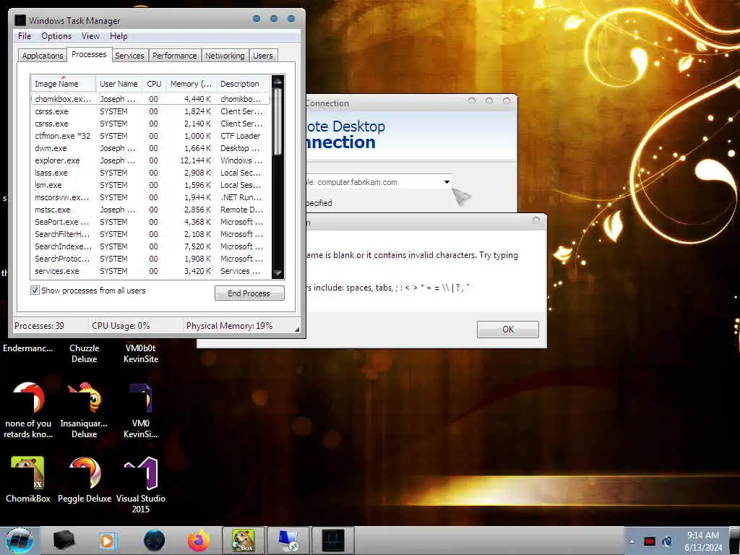Screen dimensions: 740x555
Task: Select the SearchProtoc... process row
Action: [151, 259]
